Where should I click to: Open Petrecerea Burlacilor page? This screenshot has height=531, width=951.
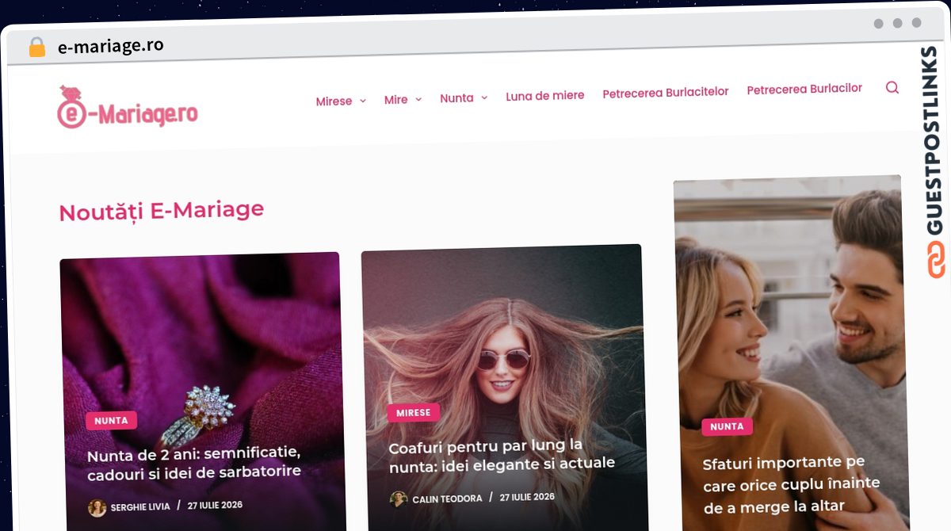(x=804, y=90)
